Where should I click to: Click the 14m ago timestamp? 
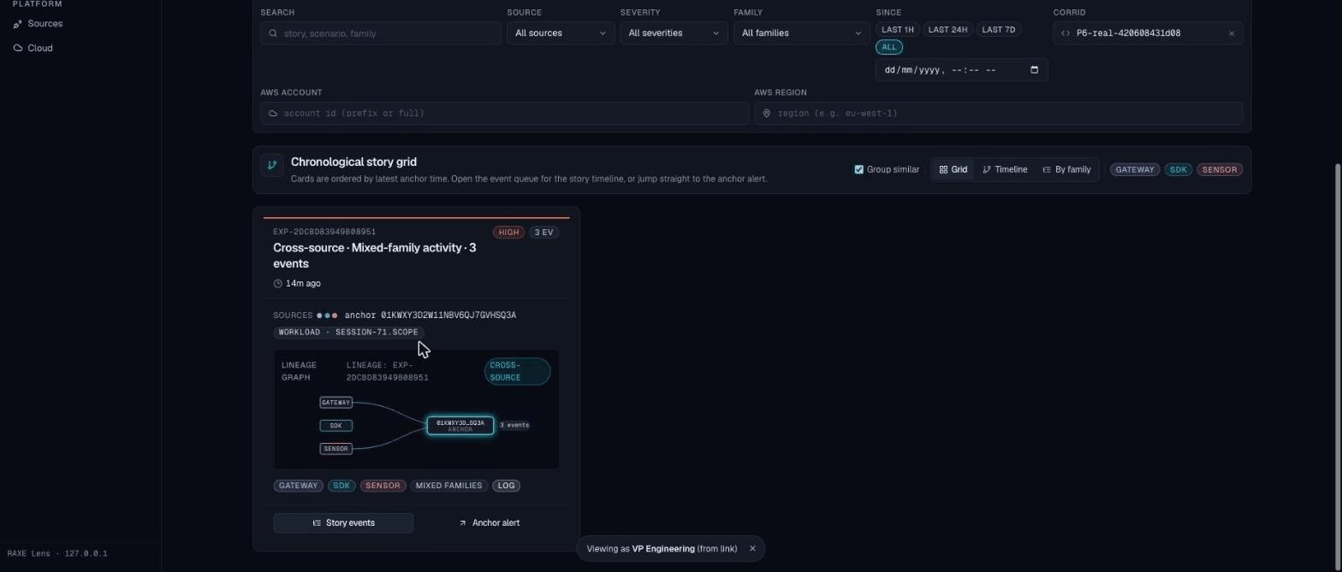(x=303, y=284)
